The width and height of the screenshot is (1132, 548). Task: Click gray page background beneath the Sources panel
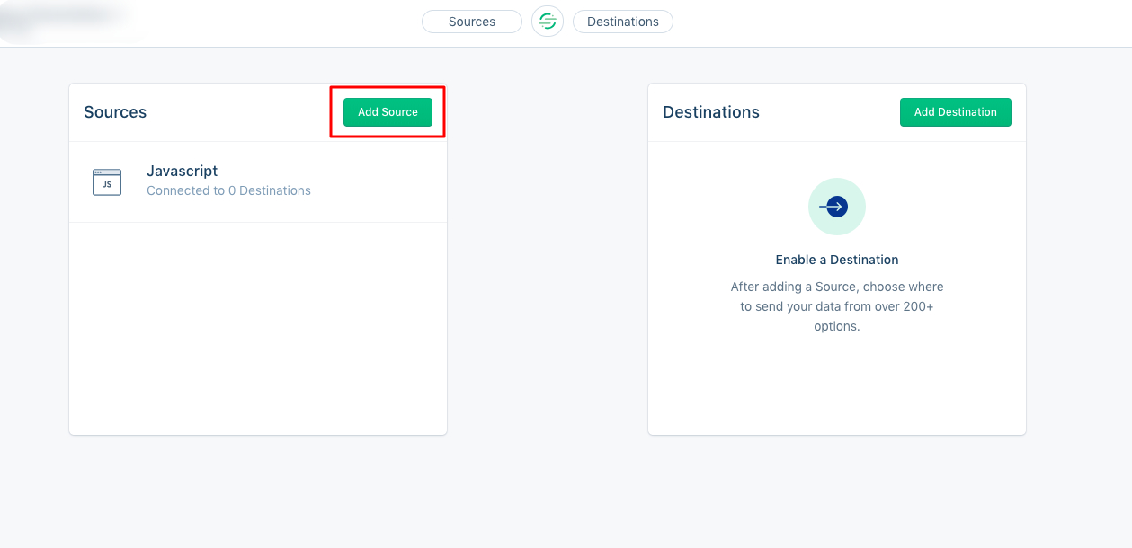click(x=257, y=490)
